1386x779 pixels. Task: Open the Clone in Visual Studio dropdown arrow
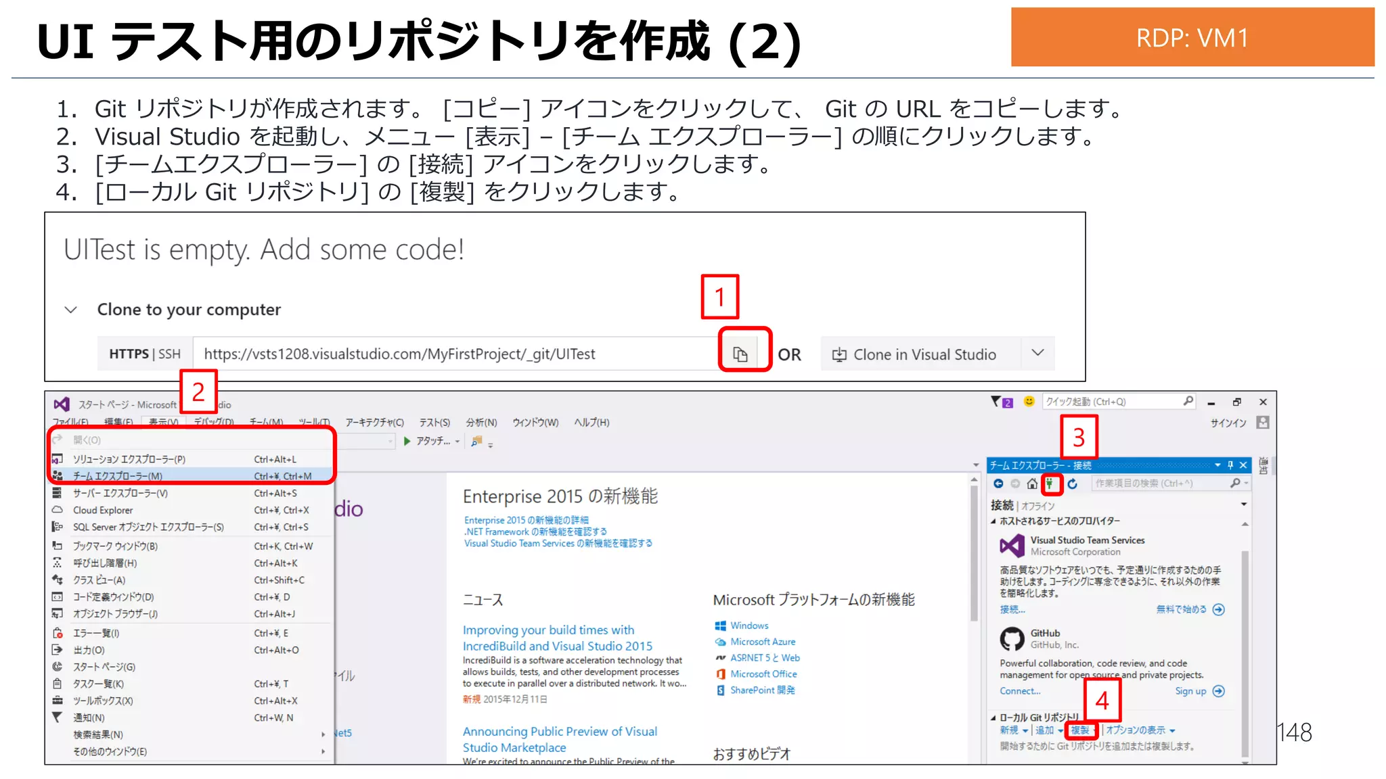pos(1037,354)
